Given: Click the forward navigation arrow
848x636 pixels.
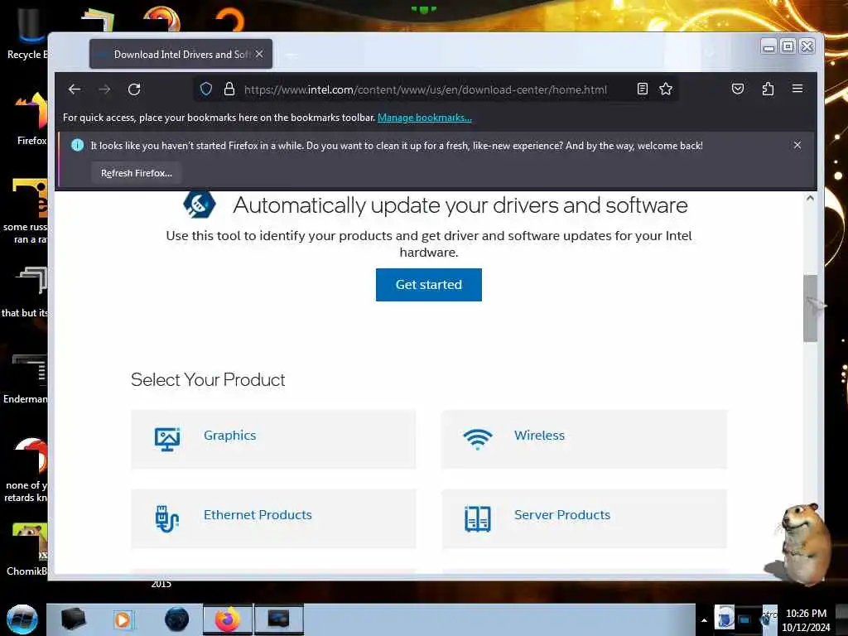Looking at the screenshot, I should tap(105, 89).
